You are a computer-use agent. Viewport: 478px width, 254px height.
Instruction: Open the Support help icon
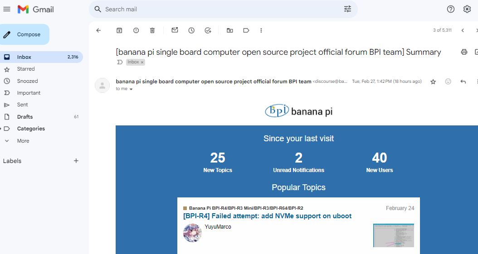click(x=451, y=9)
